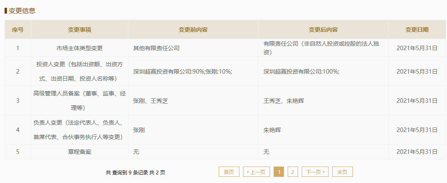The height and width of the screenshot is (183, 447).
Task: Jump to 末页 last page
Action: (x=343, y=172)
